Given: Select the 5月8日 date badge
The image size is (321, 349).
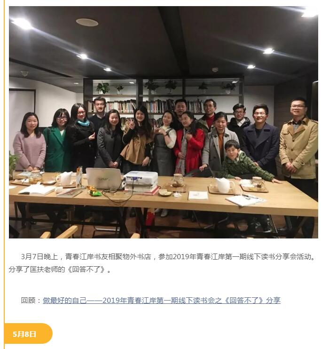Looking at the screenshot, I should pos(28,333).
